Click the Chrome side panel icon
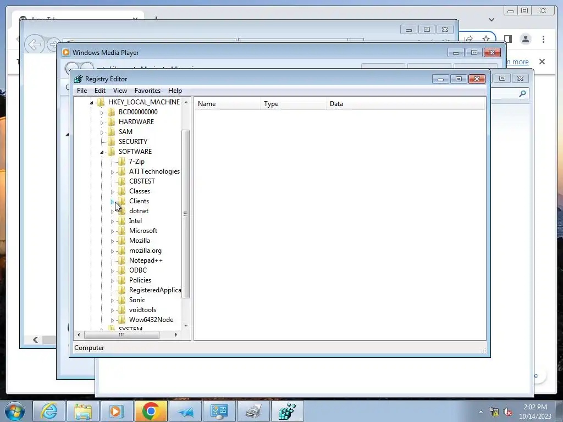 [x=507, y=39]
